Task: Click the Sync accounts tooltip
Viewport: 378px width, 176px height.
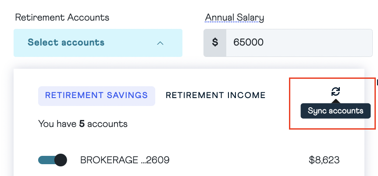Action: point(335,111)
